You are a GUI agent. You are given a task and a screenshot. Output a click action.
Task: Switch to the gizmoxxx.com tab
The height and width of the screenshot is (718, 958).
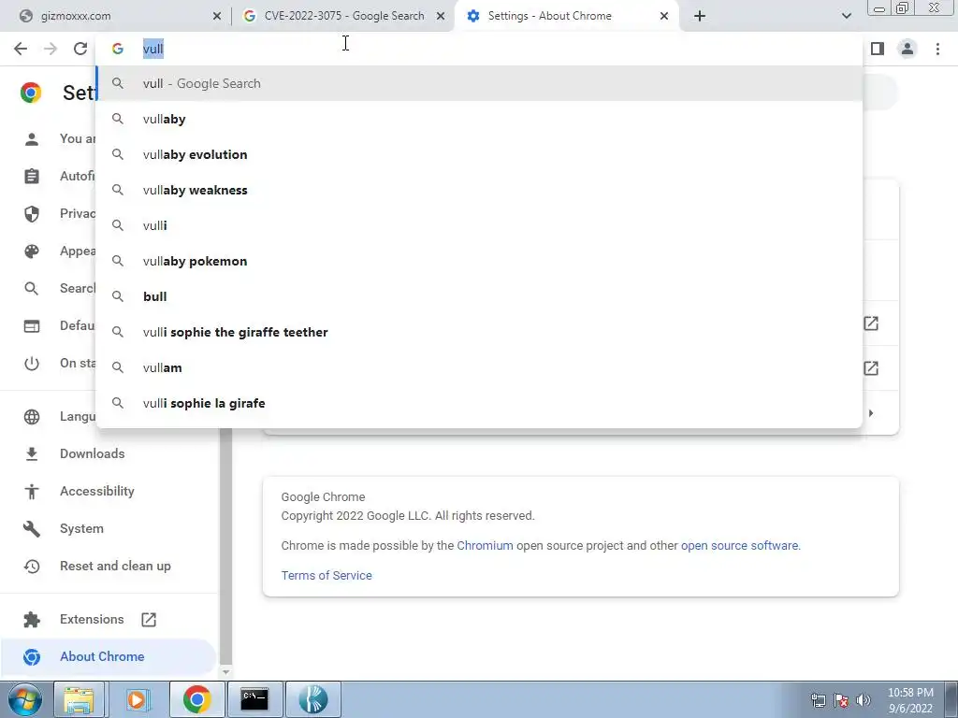[116, 16]
